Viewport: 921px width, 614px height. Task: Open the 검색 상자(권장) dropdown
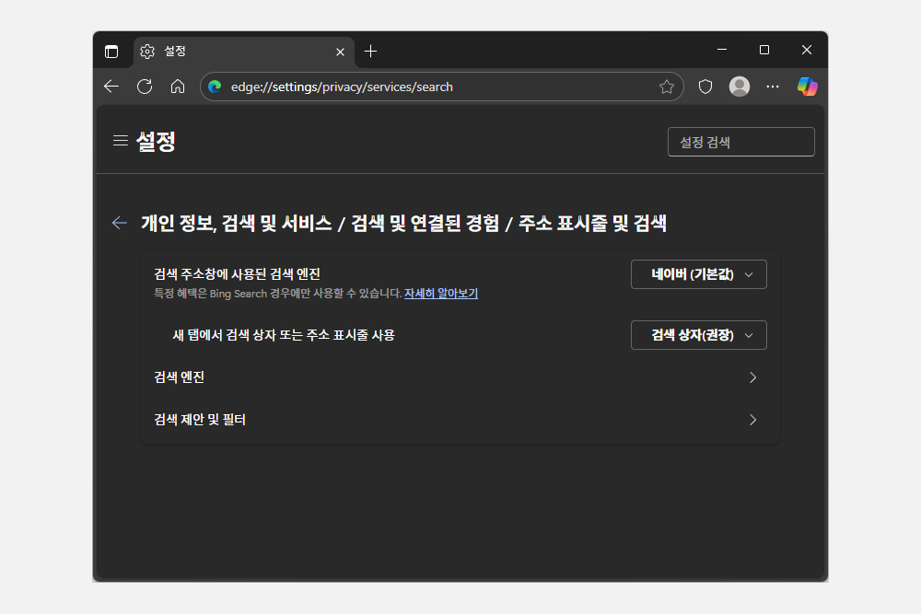click(698, 335)
